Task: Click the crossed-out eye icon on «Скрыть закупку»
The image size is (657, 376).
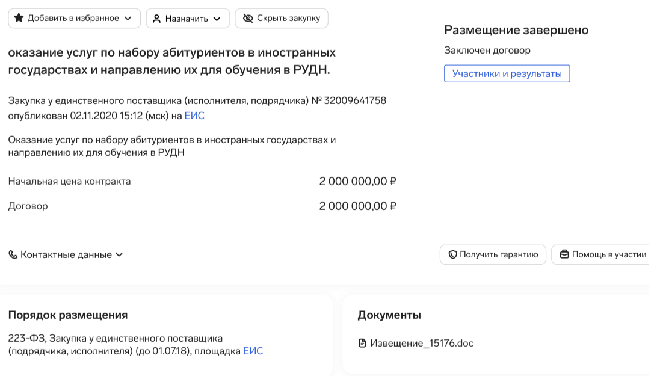Action: point(248,18)
